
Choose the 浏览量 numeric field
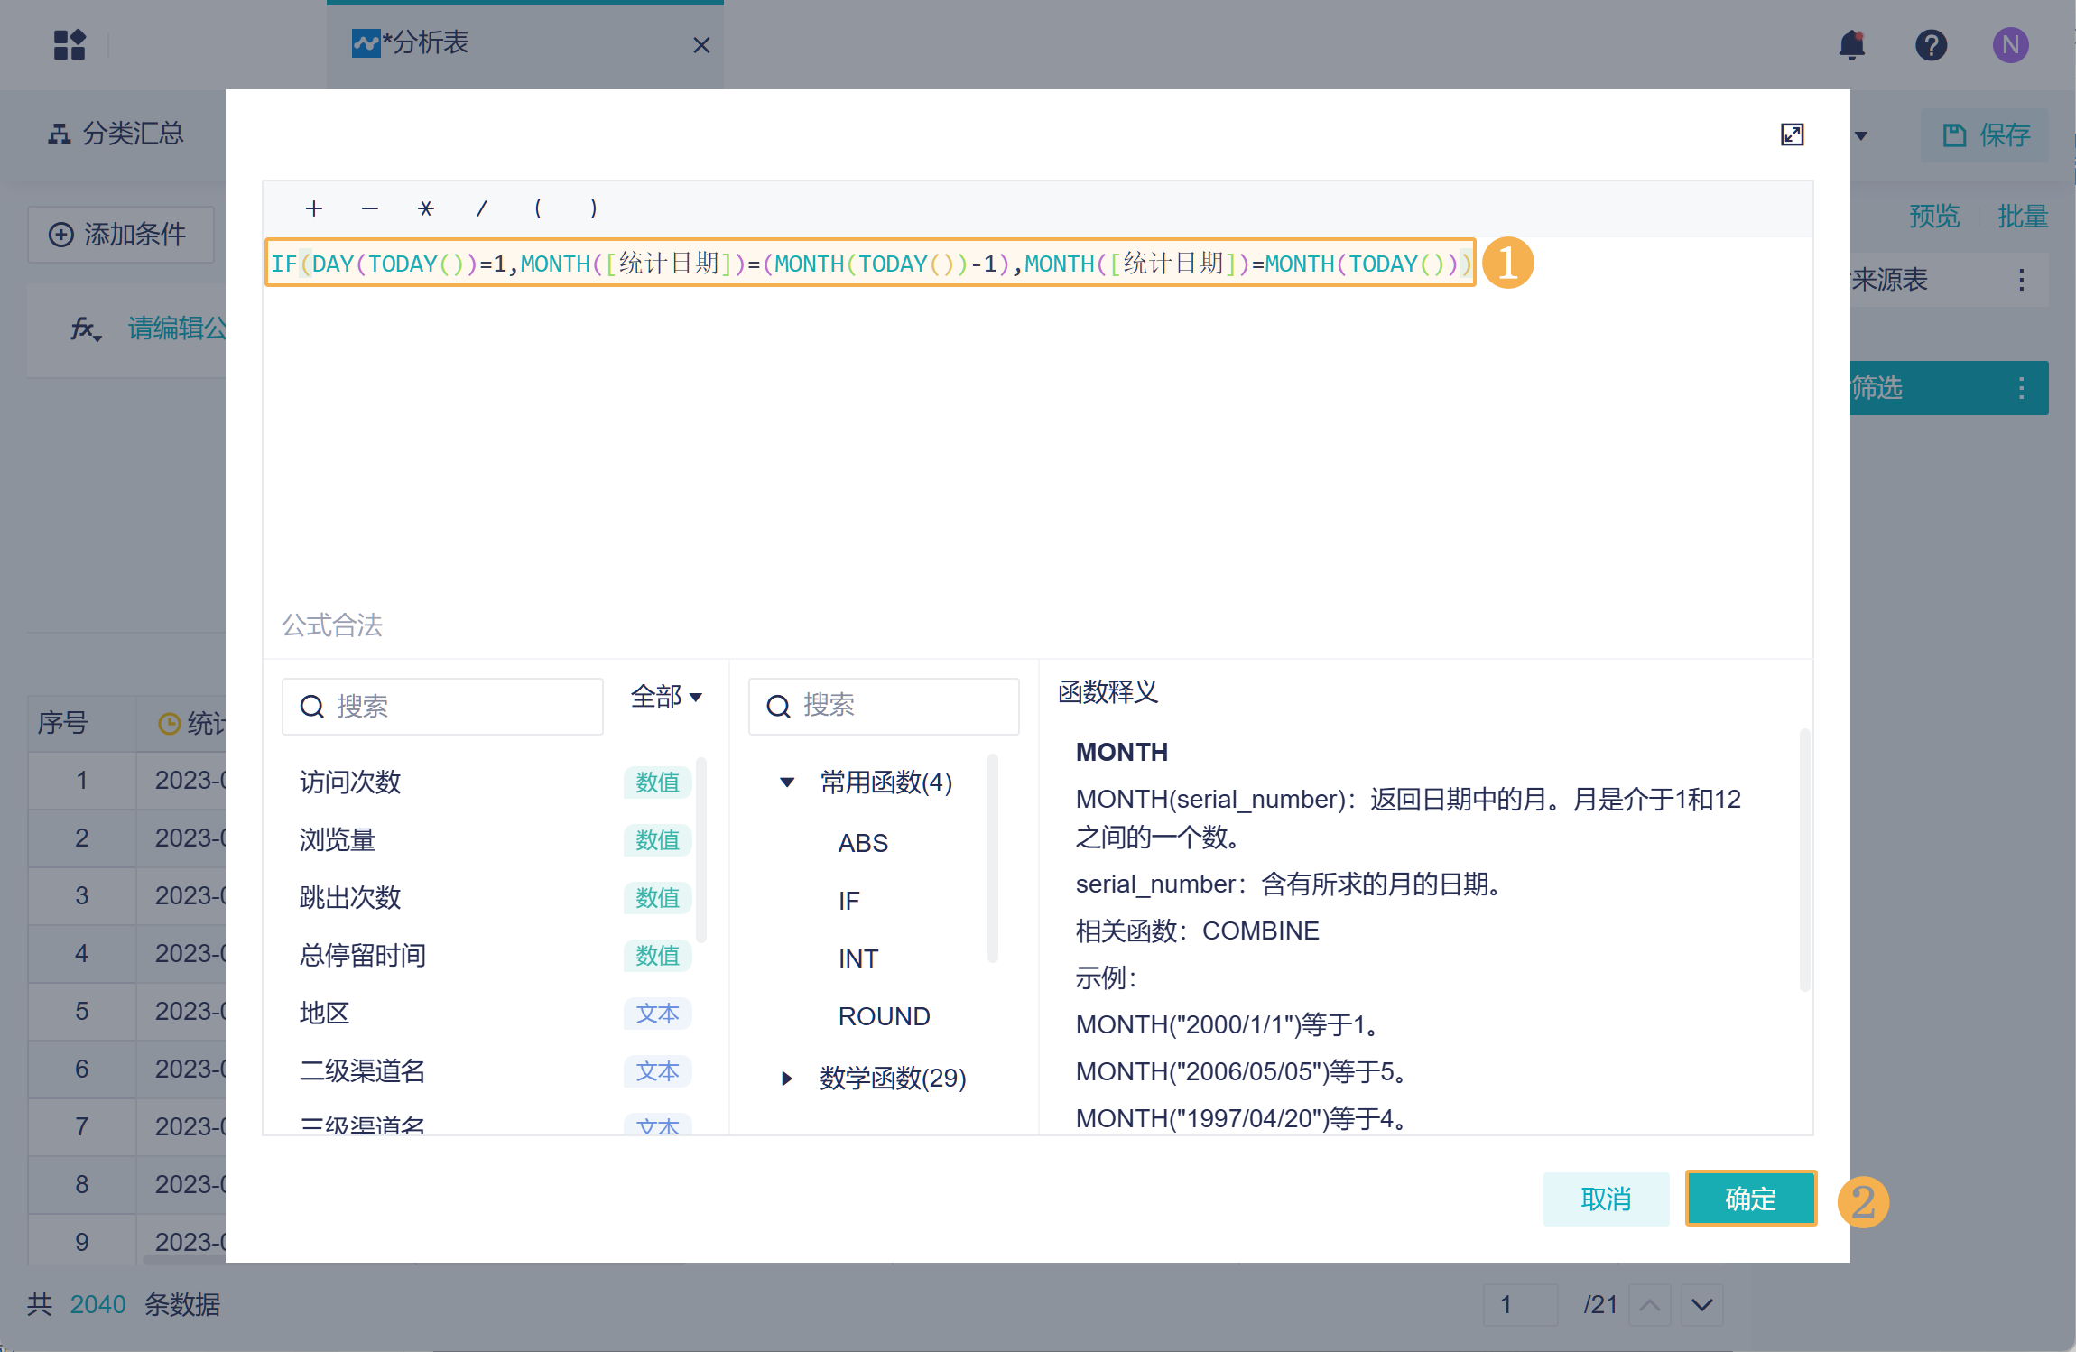(x=338, y=839)
